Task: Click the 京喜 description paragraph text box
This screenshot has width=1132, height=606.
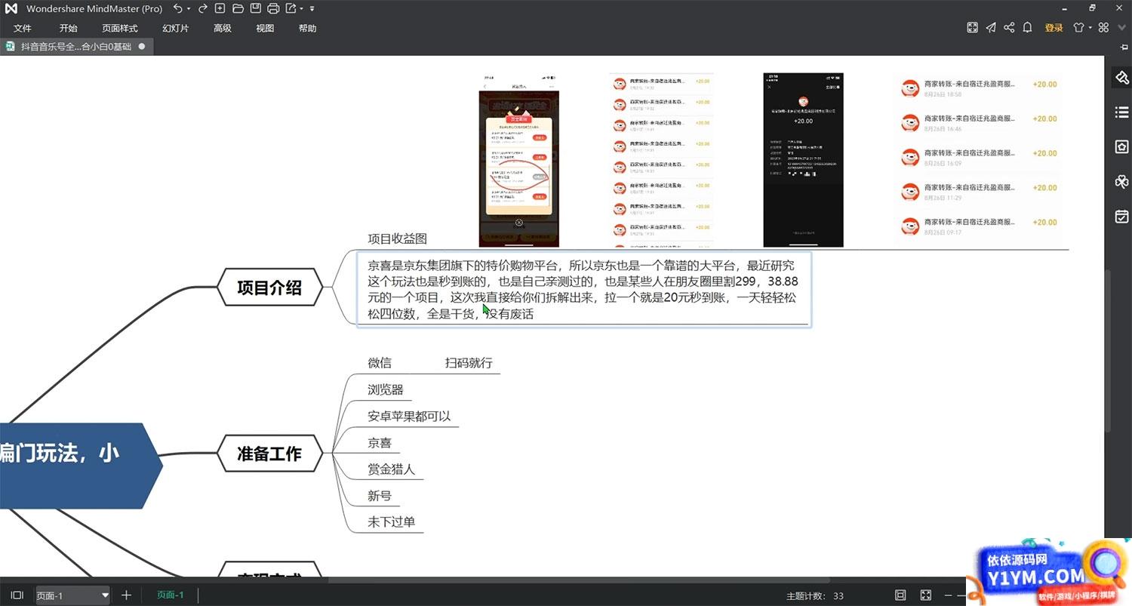Action: point(584,289)
